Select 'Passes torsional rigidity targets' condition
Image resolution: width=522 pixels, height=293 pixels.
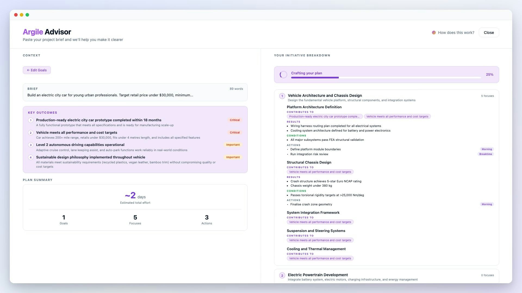327,195
